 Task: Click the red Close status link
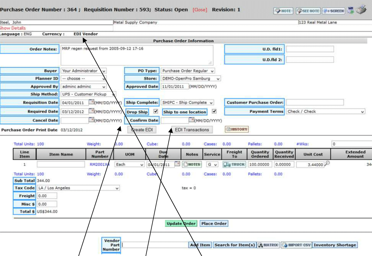click(199, 10)
